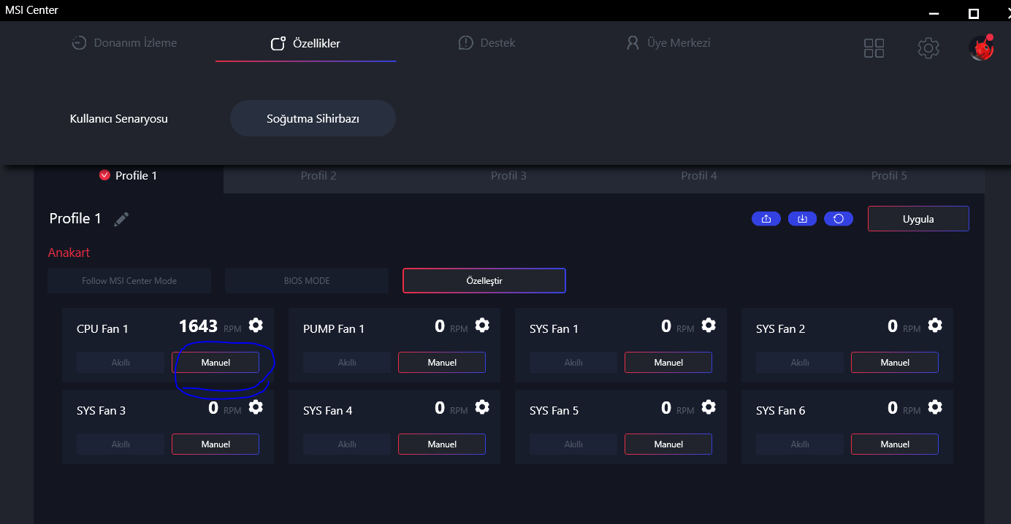Screen dimensions: 1011x524
Task: Click the Anakart heading
Action: (x=69, y=253)
